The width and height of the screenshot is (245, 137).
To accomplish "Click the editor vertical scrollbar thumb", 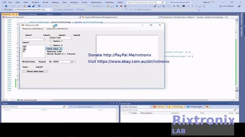I will [x=237, y=89].
